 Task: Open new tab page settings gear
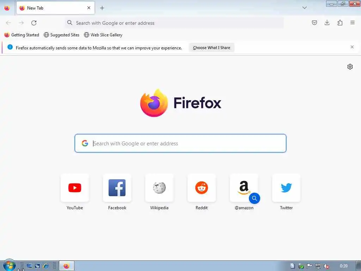point(350,67)
